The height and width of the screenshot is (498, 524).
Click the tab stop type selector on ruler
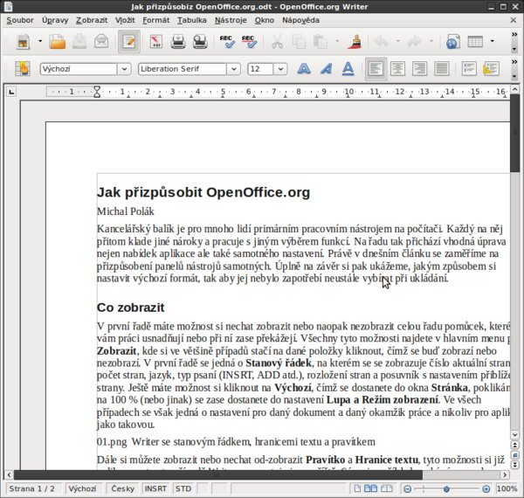pyautogui.click(x=11, y=92)
